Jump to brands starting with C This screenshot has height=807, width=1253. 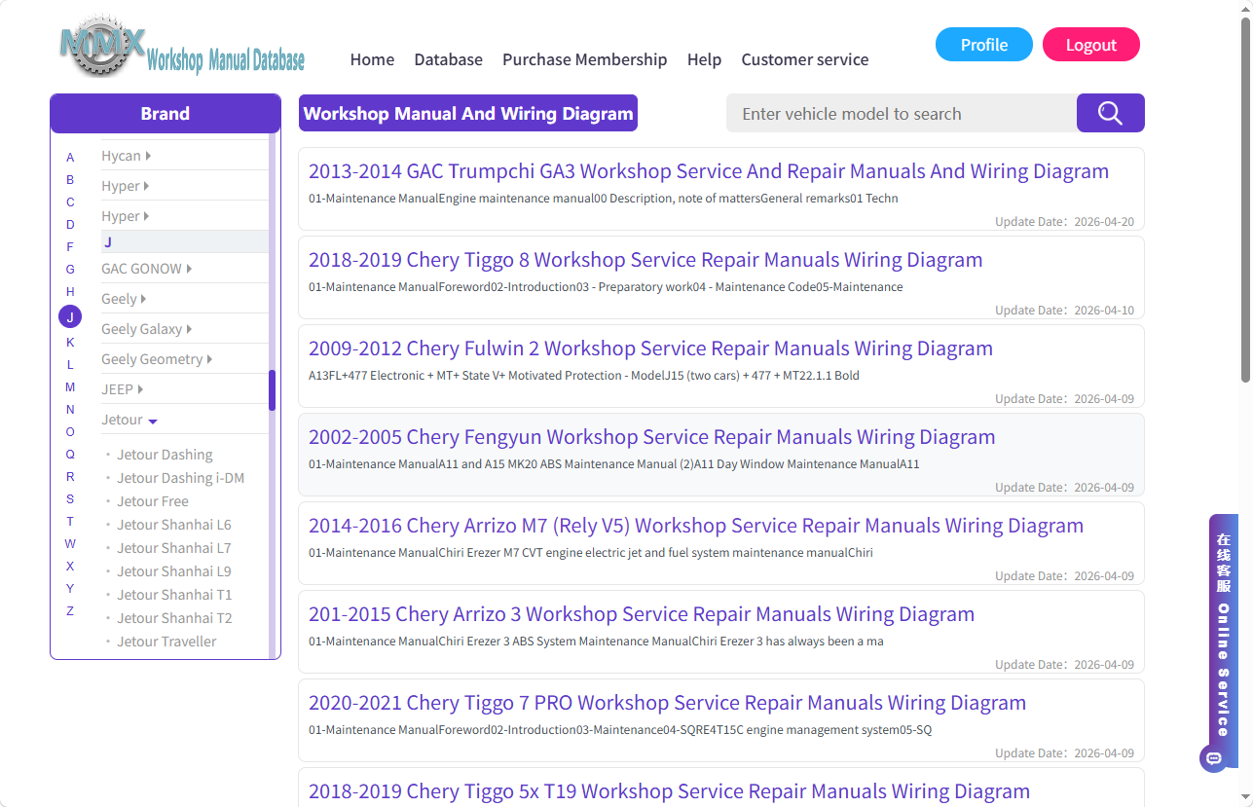coord(70,202)
